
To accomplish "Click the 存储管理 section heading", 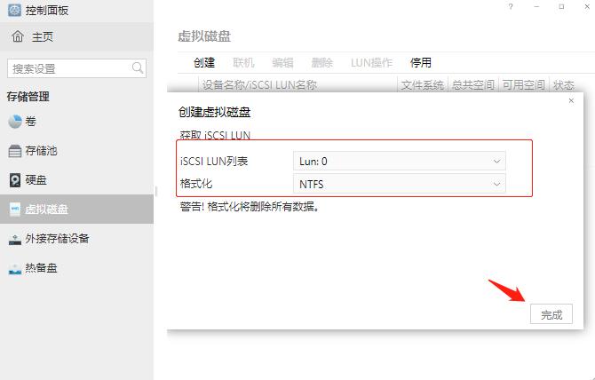I will pyautogui.click(x=28, y=97).
